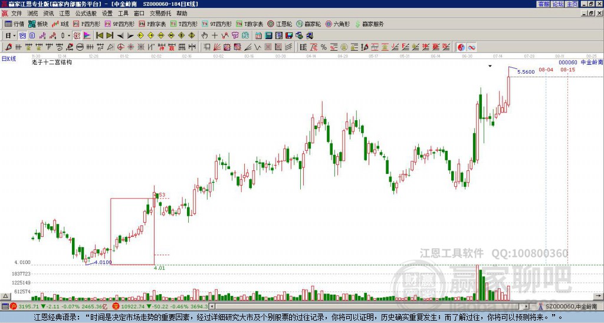Jump to last bar with skip-forward icon
The image size is (604, 323).
(109, 36)
